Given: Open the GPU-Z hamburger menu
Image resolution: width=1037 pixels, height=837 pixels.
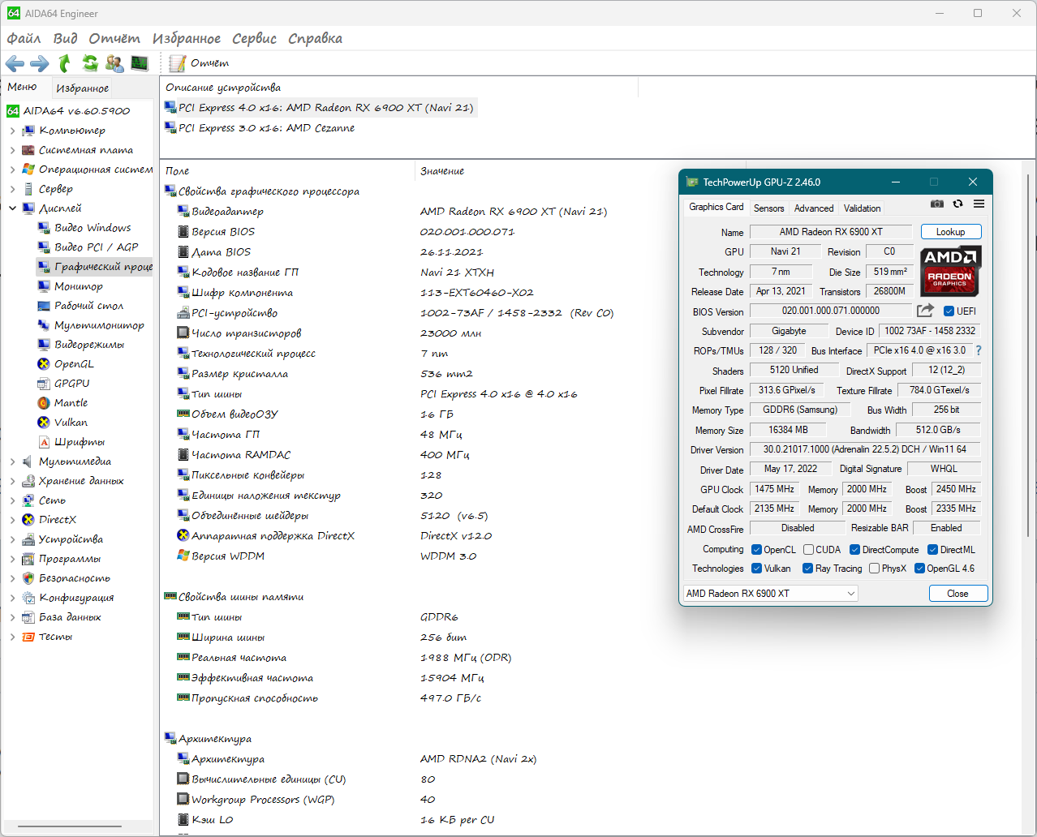Looking at the screenshot, I should tap(979, 204).
